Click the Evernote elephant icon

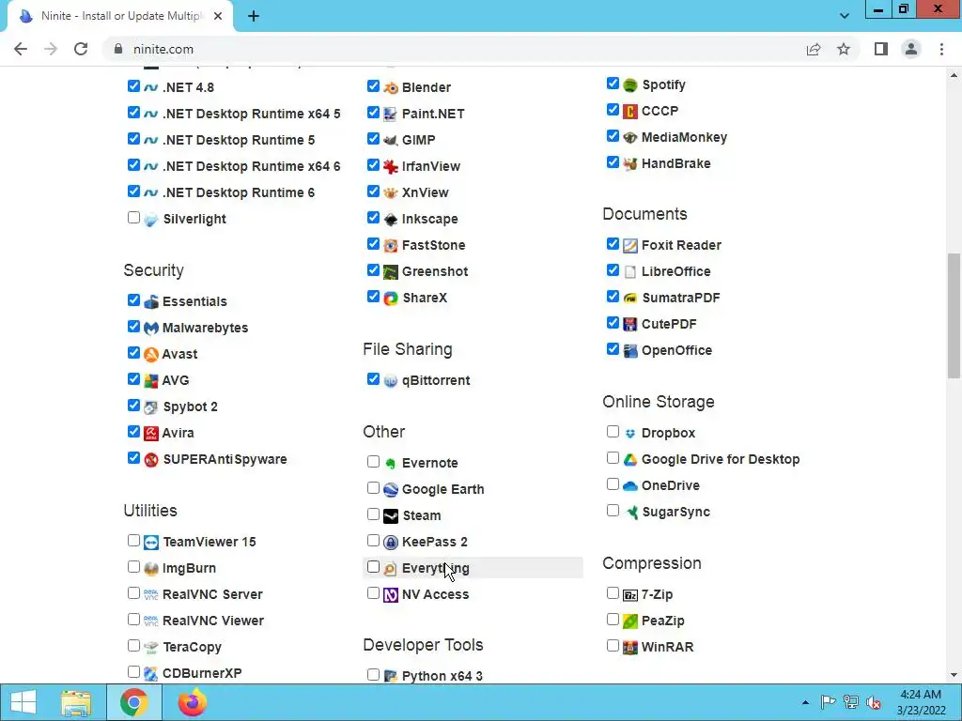(391, 464)
